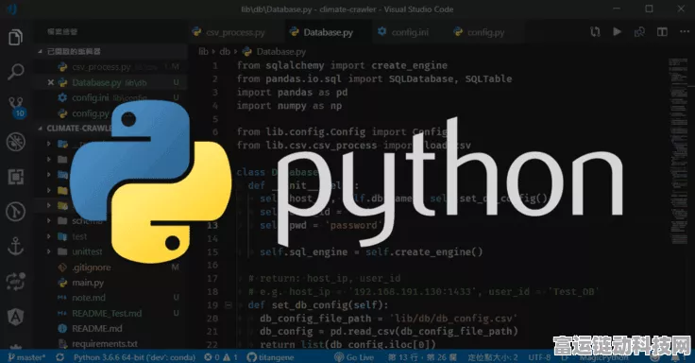Viewport: 695px width, 363px height.
Task: Click 'db_config = pd.read_csv' code line
Action: point(389,332)
